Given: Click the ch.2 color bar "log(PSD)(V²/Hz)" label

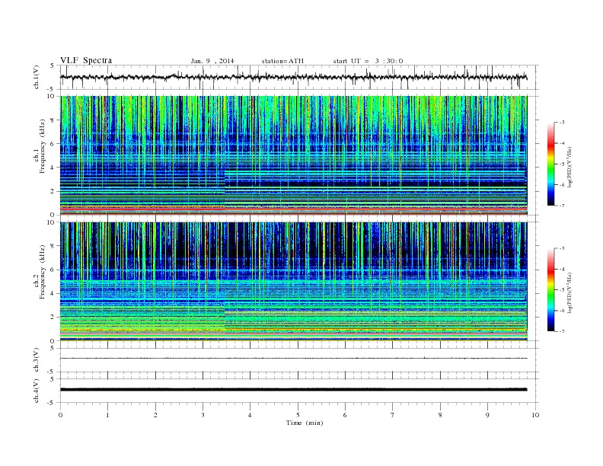Looking at the screenshot, I should (570, 292).
